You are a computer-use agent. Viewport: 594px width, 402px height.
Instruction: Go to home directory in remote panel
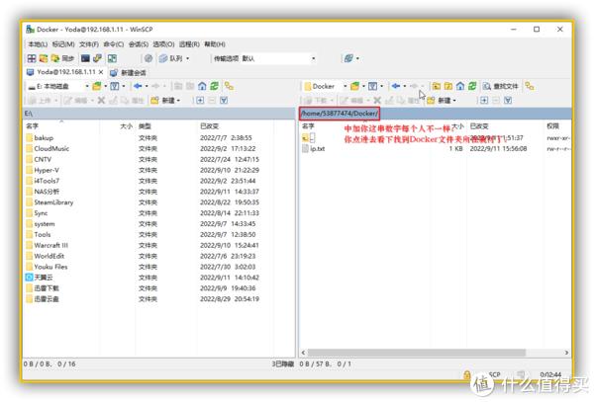pyautogui.click(x=460, y=86)
